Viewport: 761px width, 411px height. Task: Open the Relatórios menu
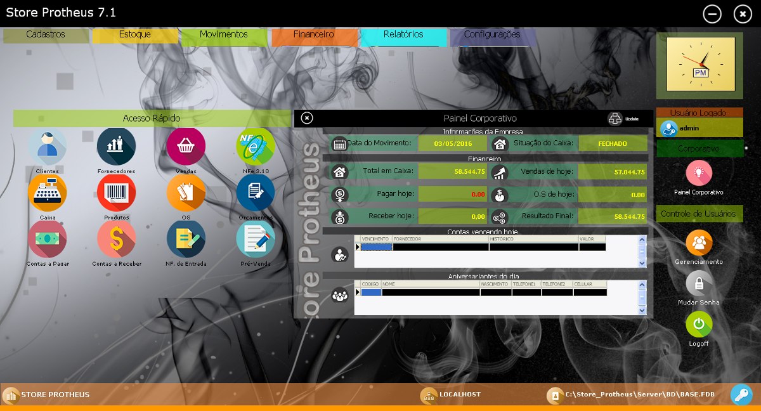point(403,35)
